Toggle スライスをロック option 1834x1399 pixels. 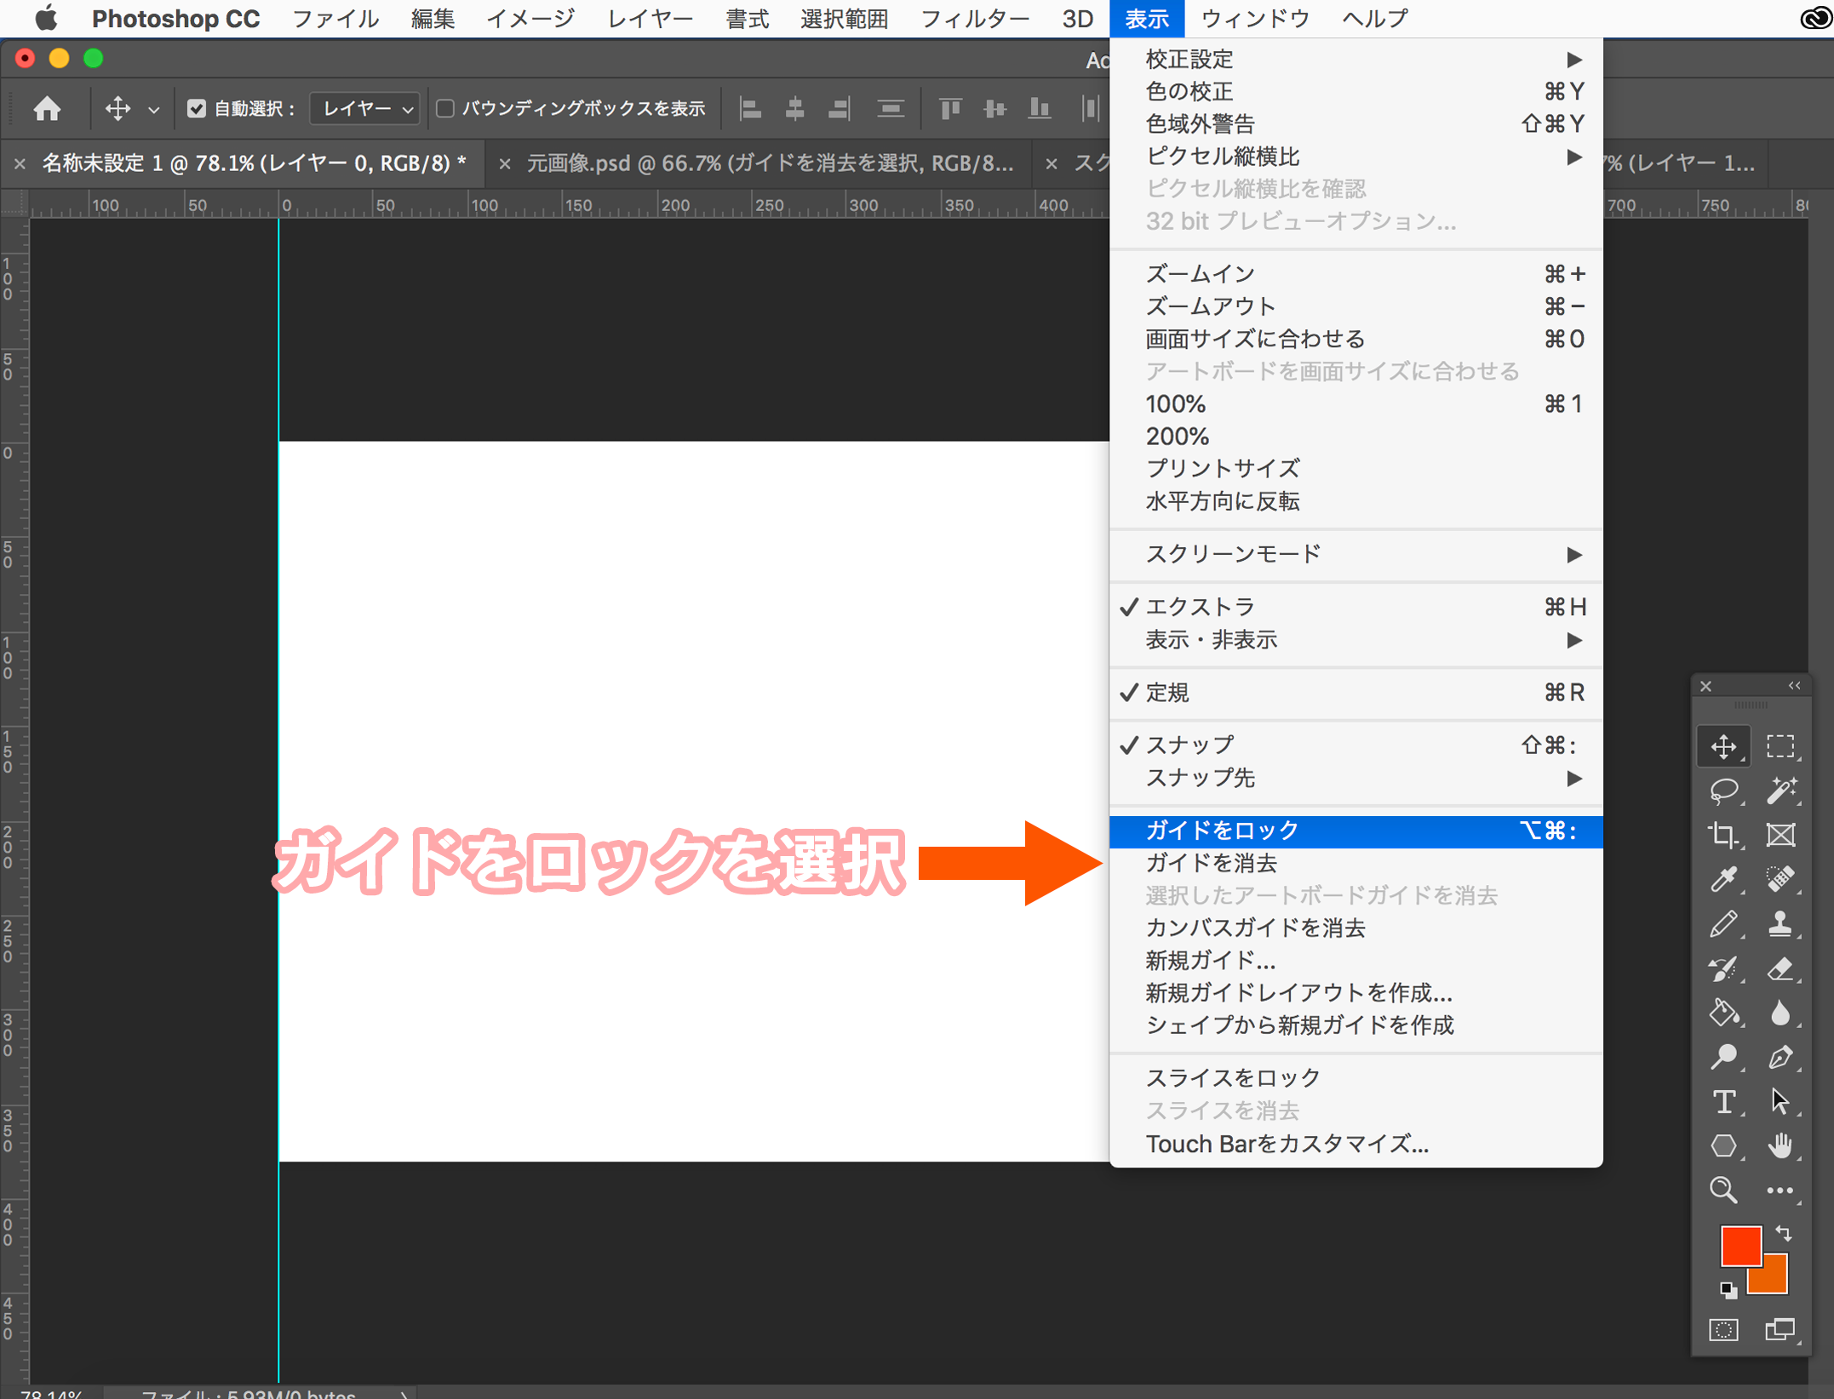[1355, 1077]
